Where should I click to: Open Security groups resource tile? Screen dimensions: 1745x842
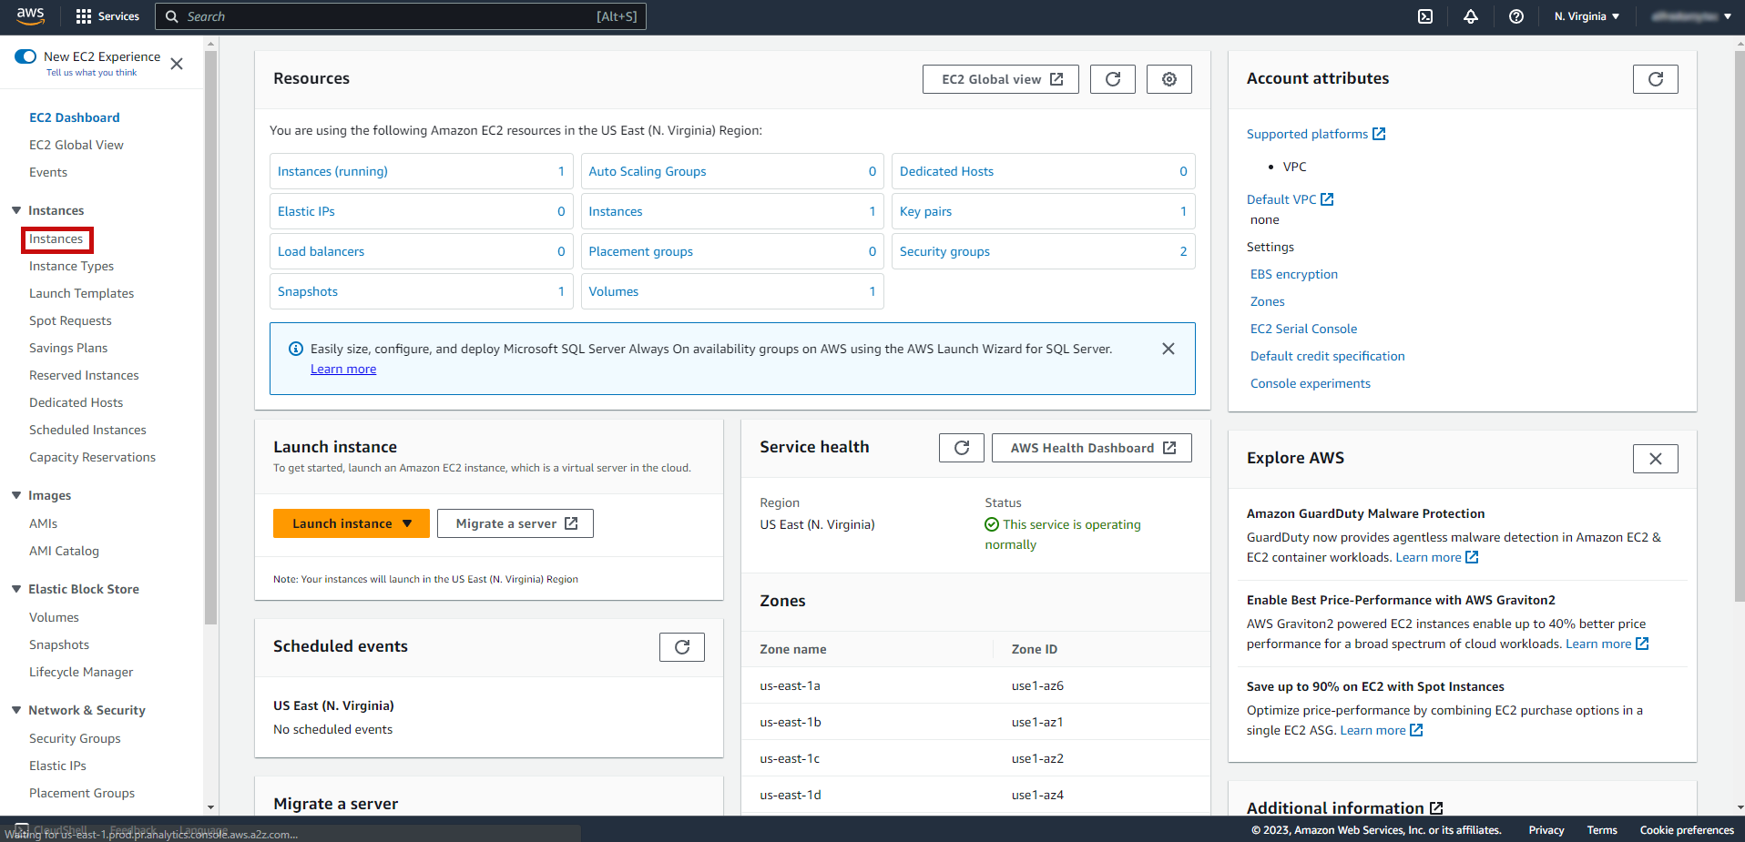[1043, 251]
